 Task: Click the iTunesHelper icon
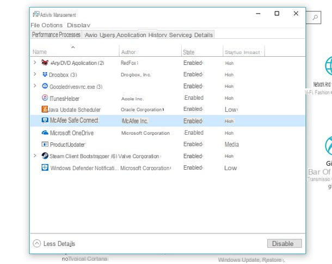pos(45,98)
